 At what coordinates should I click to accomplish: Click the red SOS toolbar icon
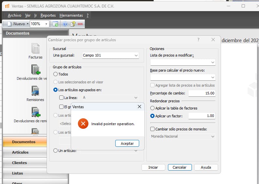coord(80,24)
